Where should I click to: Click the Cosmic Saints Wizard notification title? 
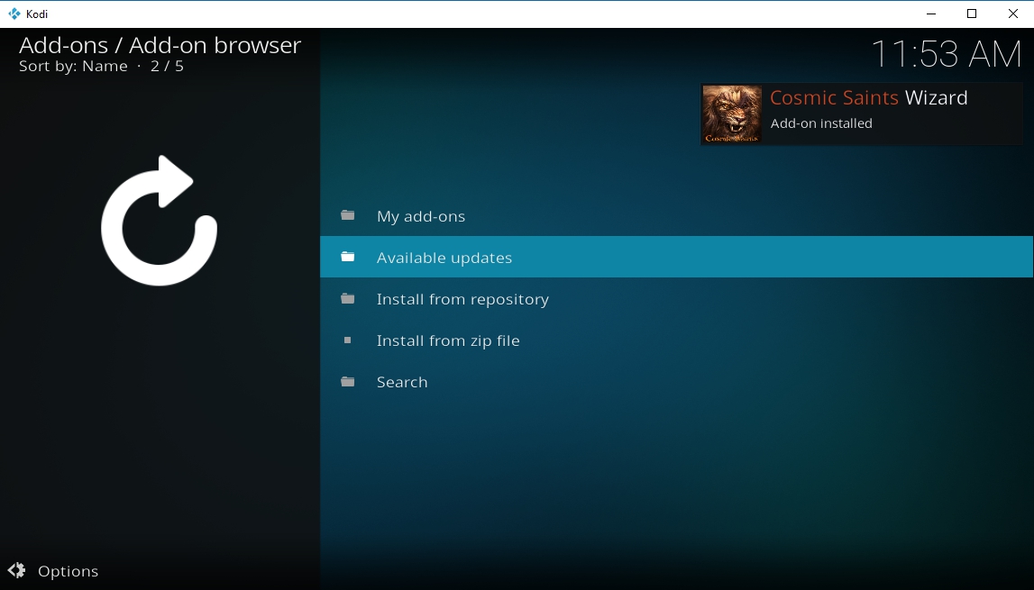[868, 97]
